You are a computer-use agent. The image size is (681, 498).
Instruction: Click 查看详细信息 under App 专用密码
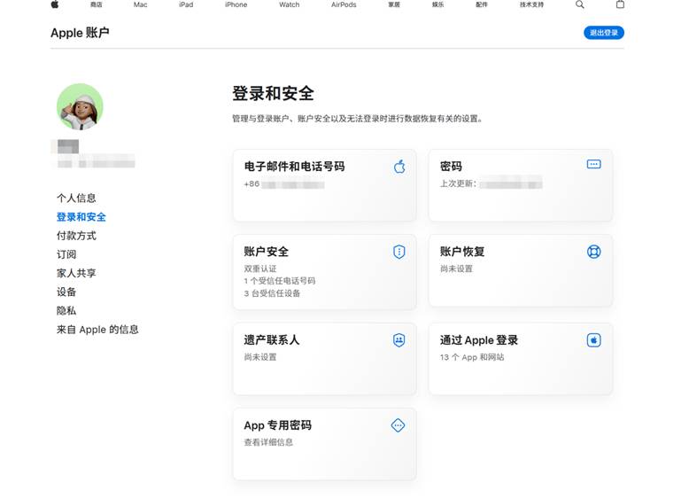[268, 442]
